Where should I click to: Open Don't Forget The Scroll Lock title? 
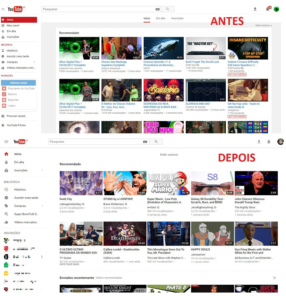pyautogui.click(x=202, y=62)
